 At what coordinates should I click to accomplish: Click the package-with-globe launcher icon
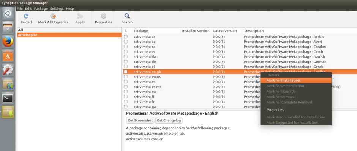8,84
